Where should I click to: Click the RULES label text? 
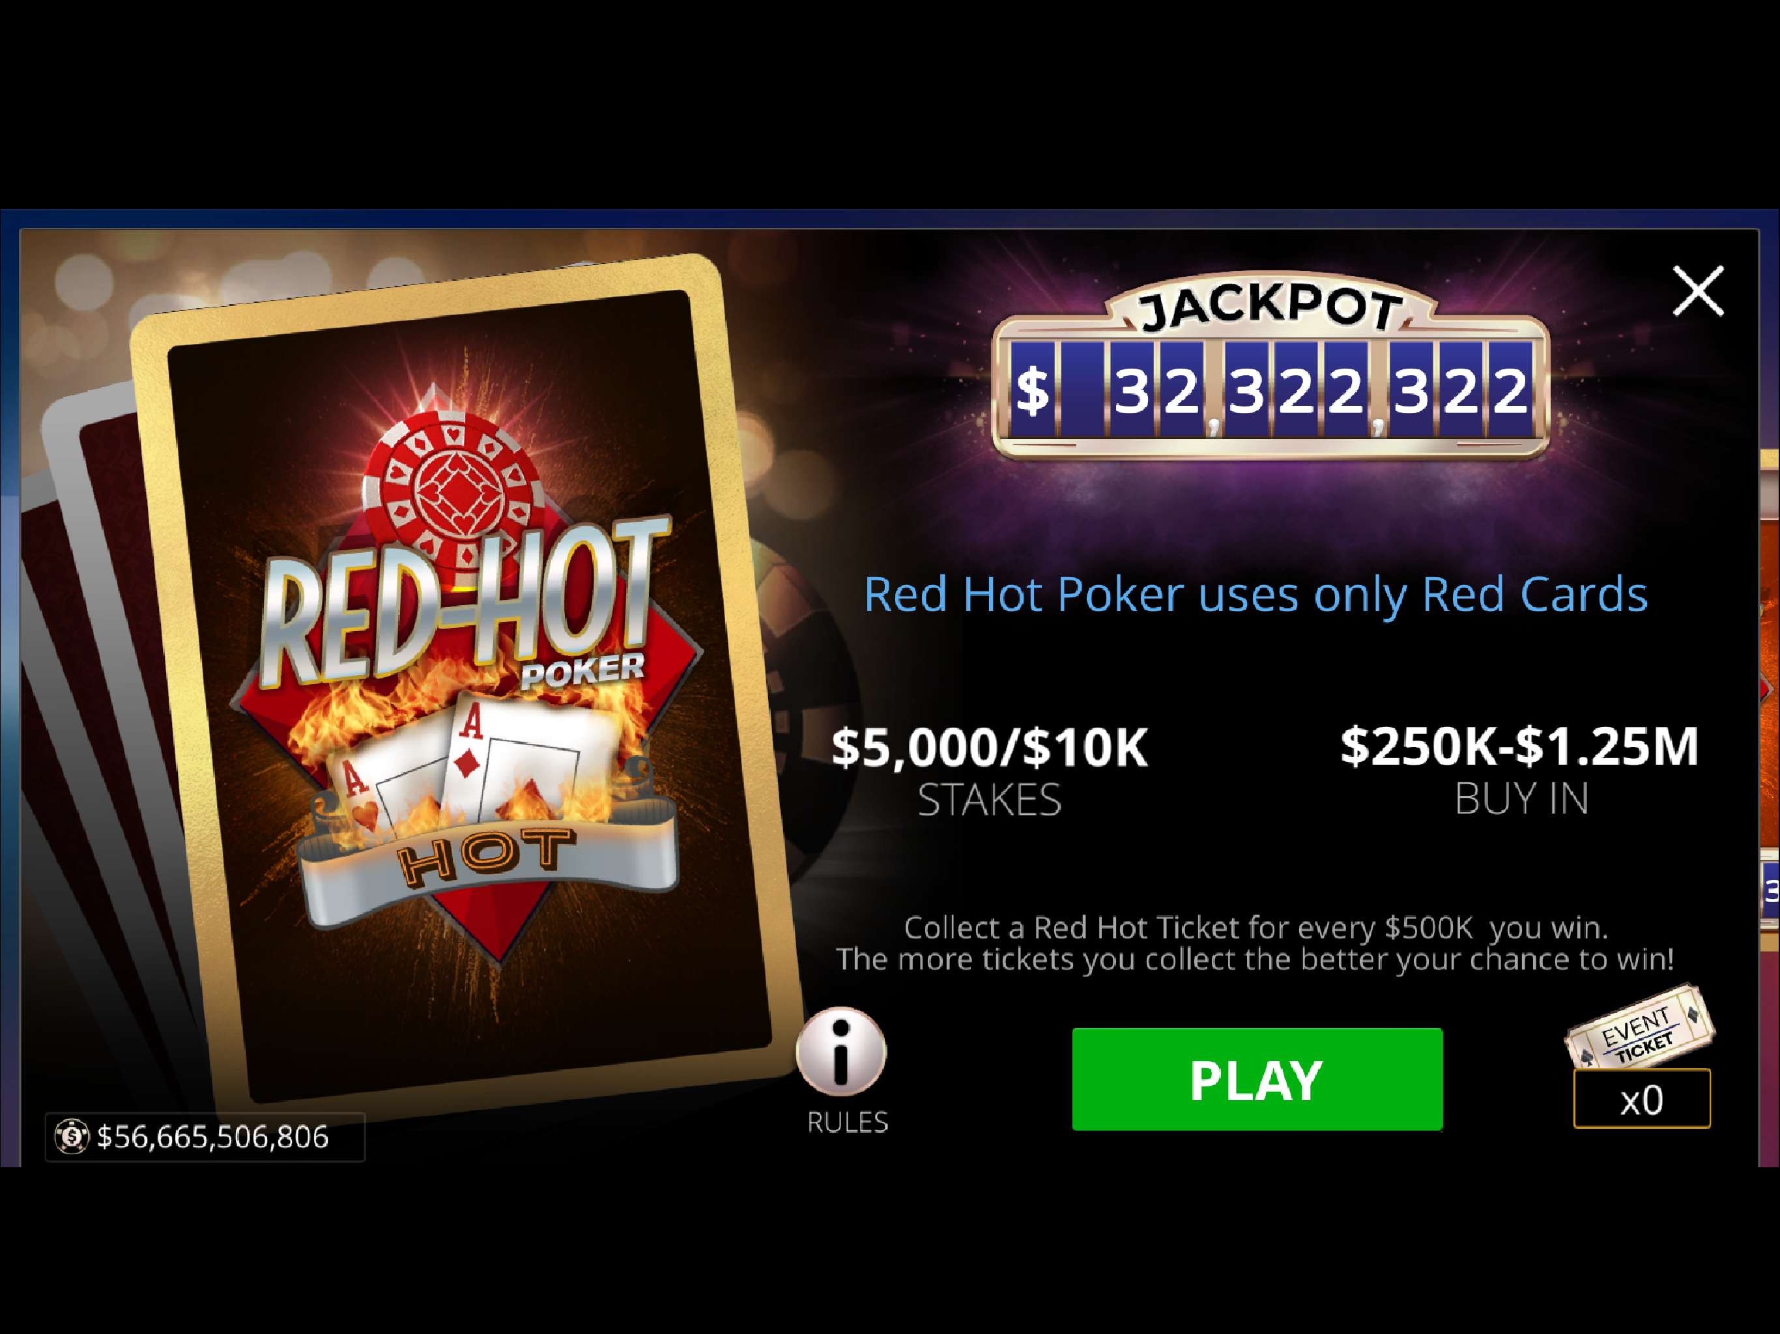848,1122
